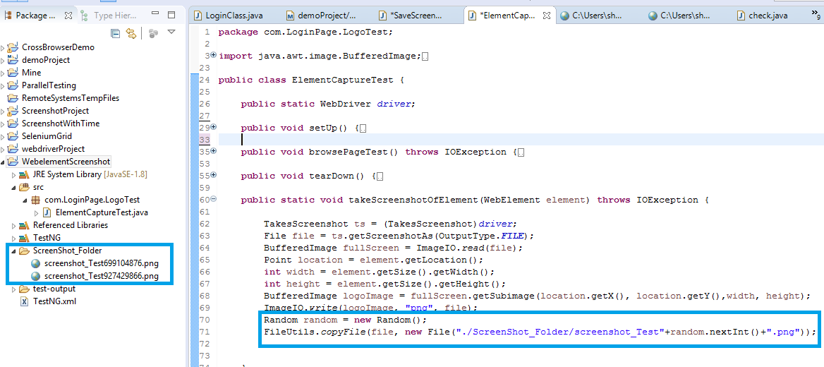The height and width of the screenshot is (367, 824).
Task: Click the 'int height' code line
Action: pyautogui.click(x=384, y=284)
